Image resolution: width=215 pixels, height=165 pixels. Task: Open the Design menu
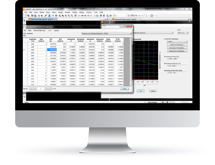click(x=82, y=12)
